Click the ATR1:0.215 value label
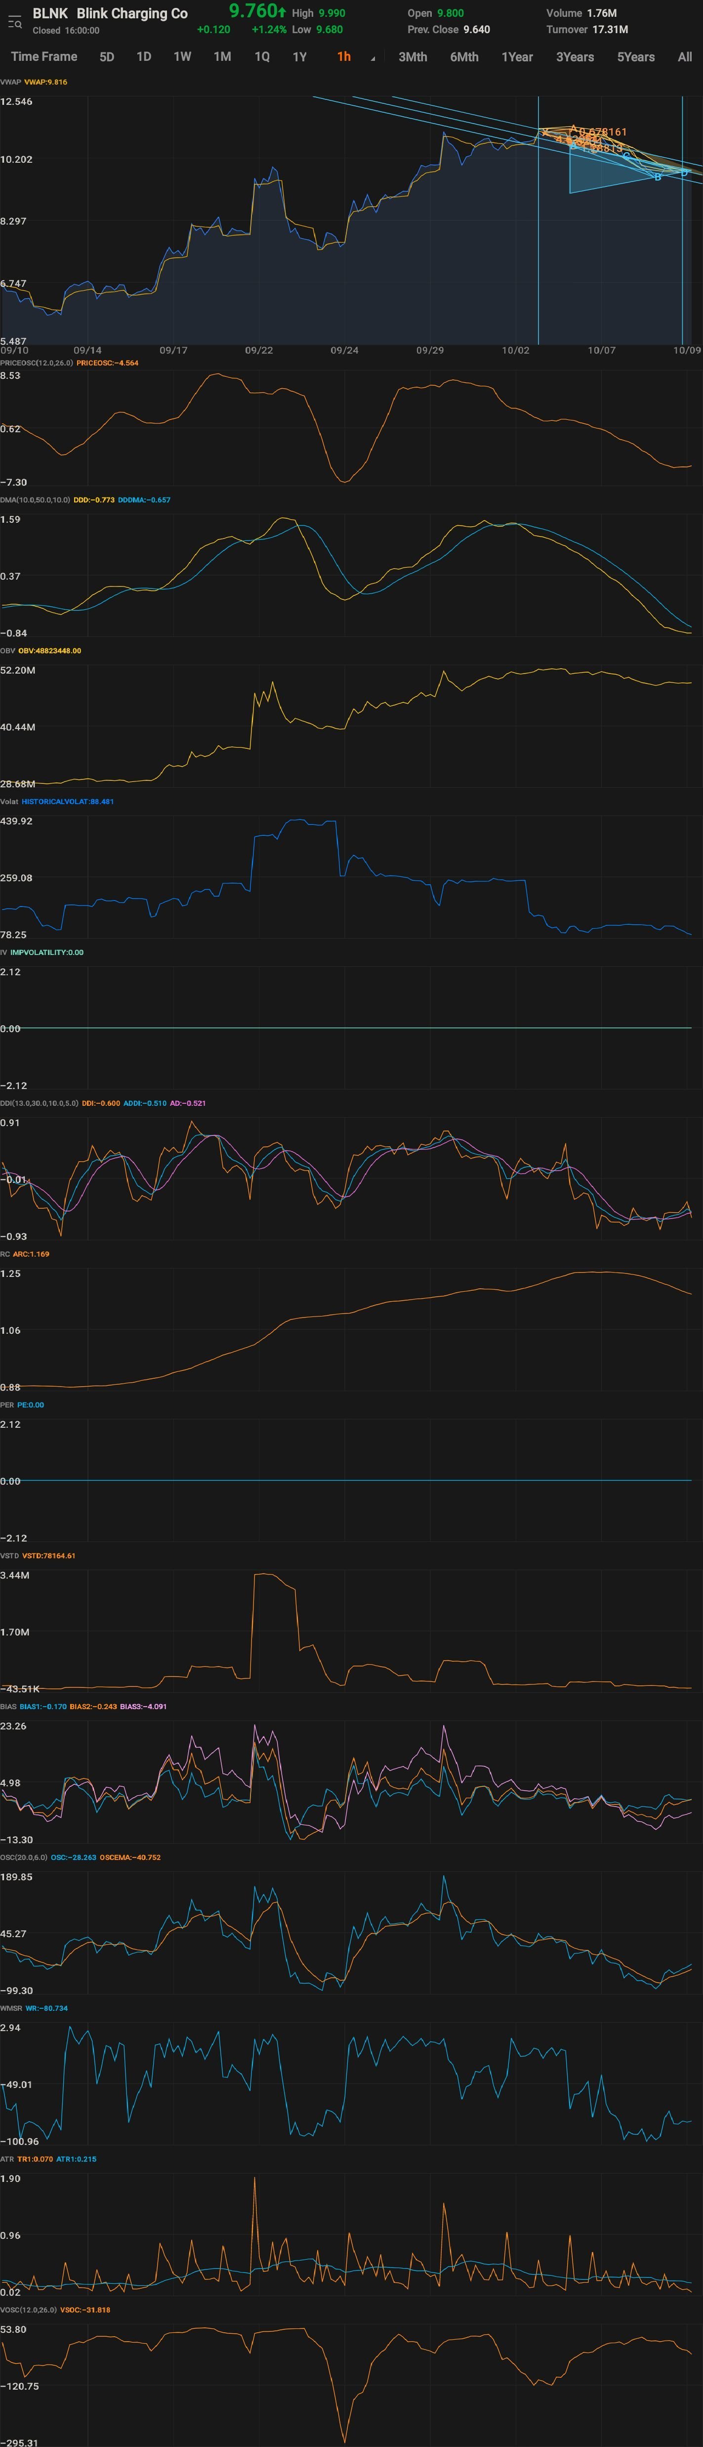The image size is (703, 2447). coord(76,2159)
